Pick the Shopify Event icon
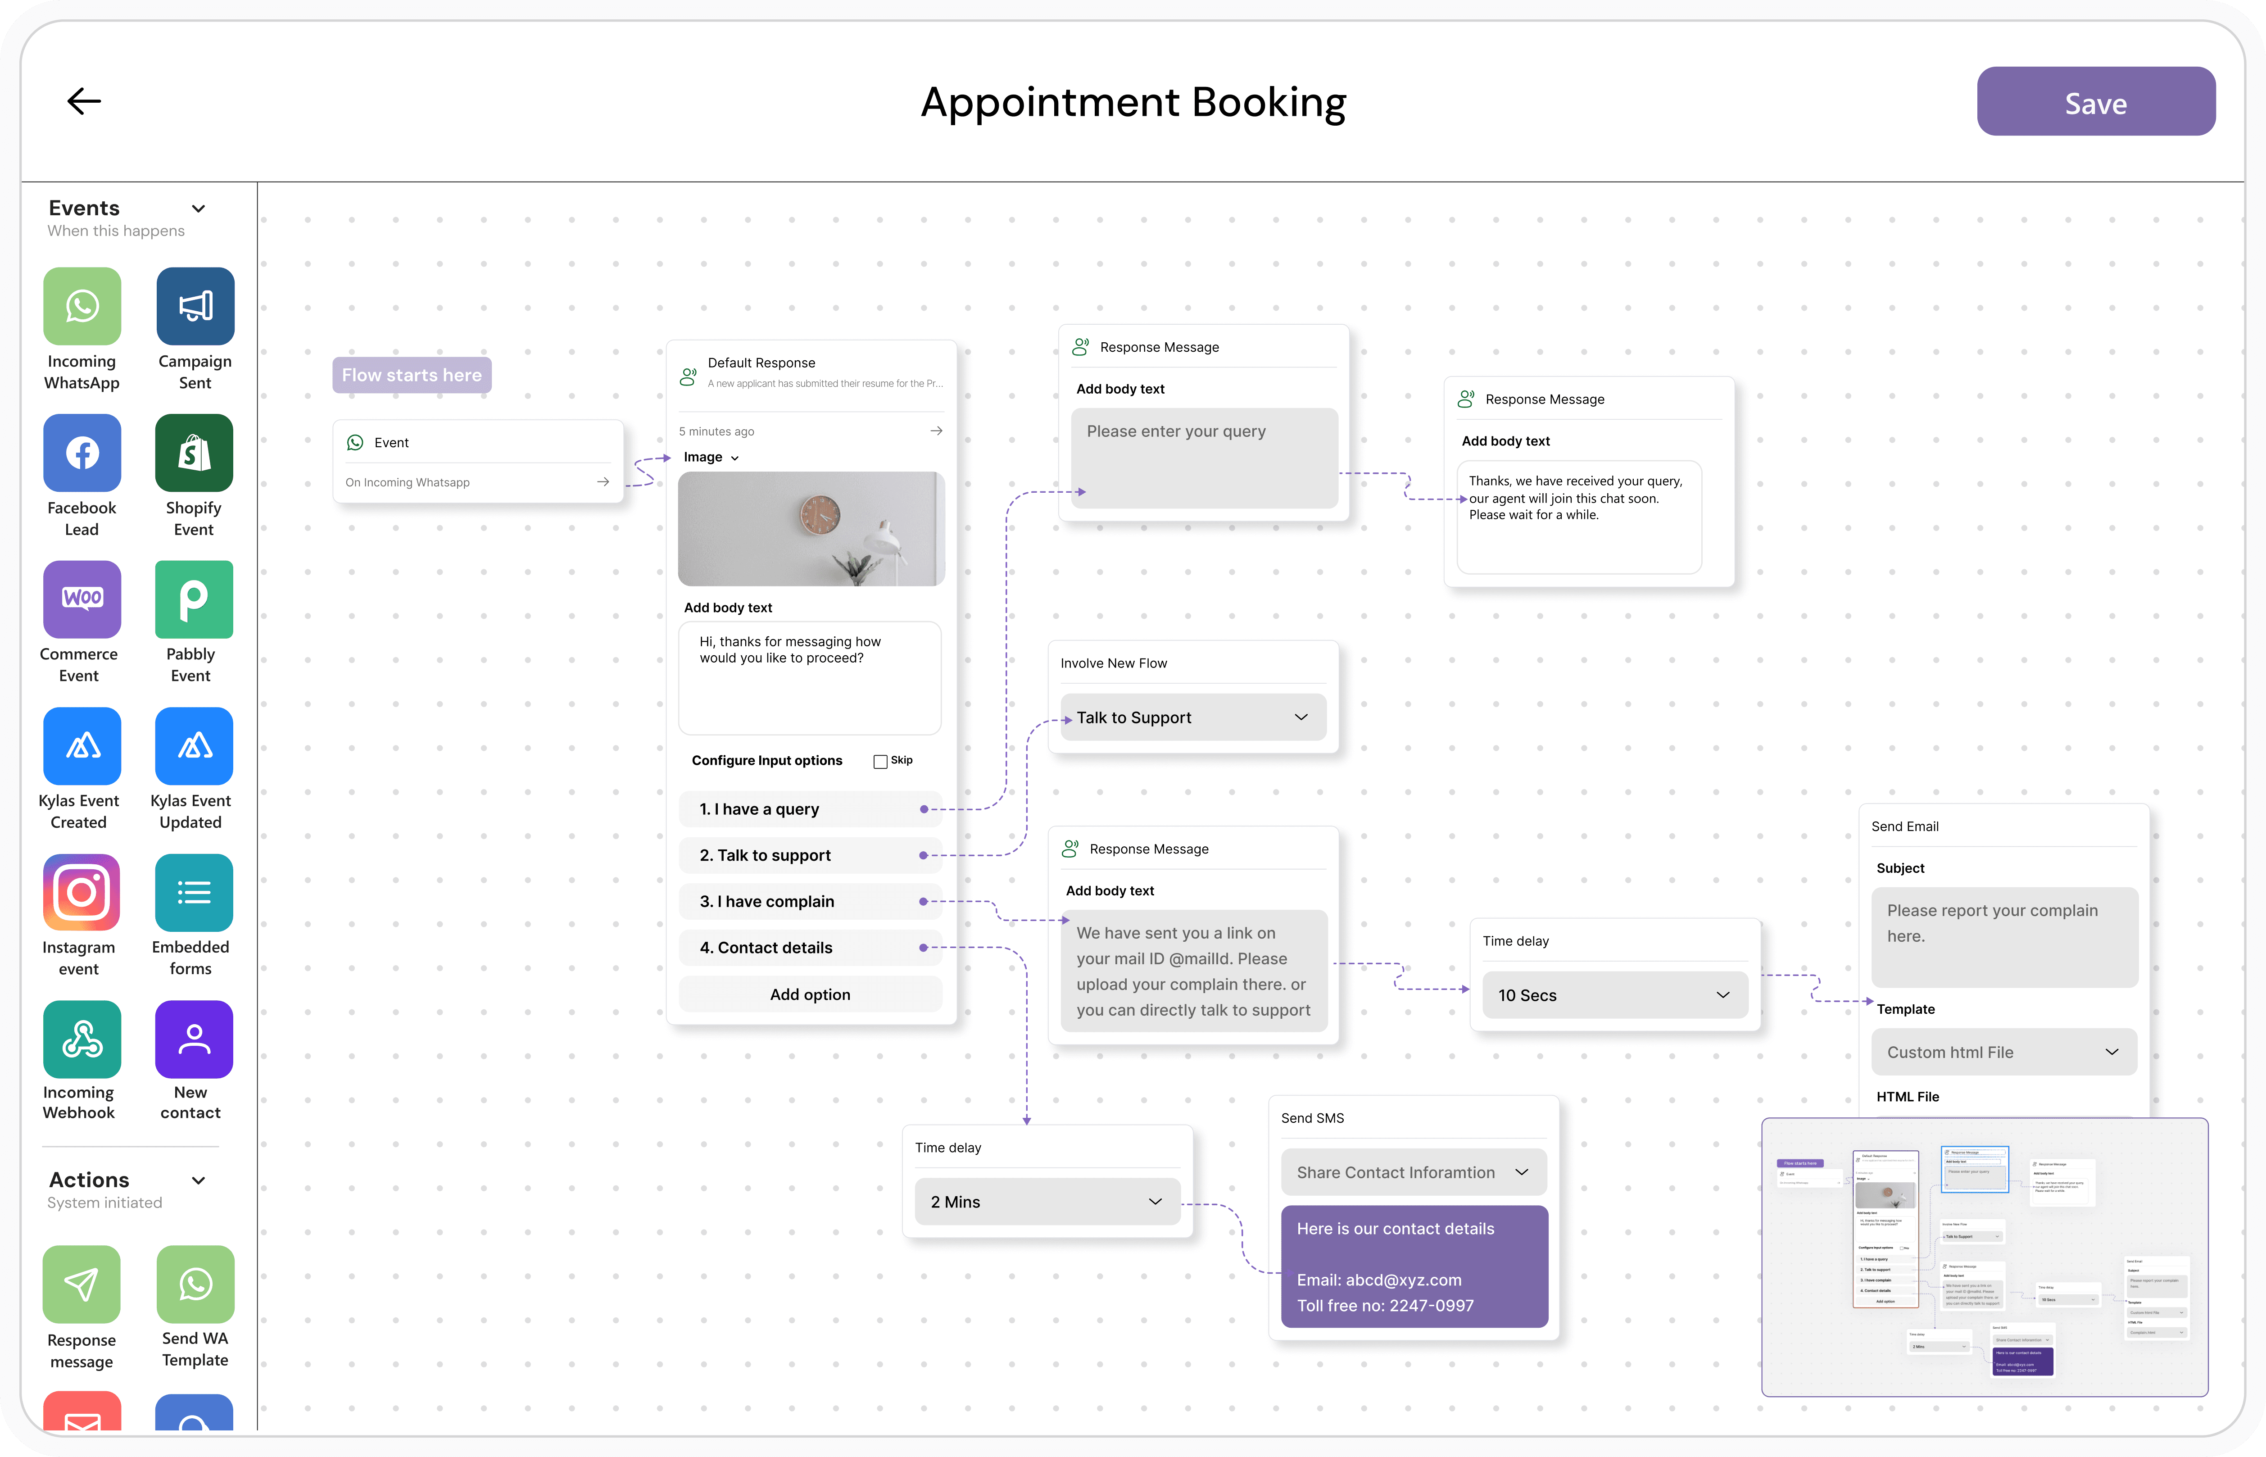This screenshot has width=2266, height=1457. tap(194, 453)
